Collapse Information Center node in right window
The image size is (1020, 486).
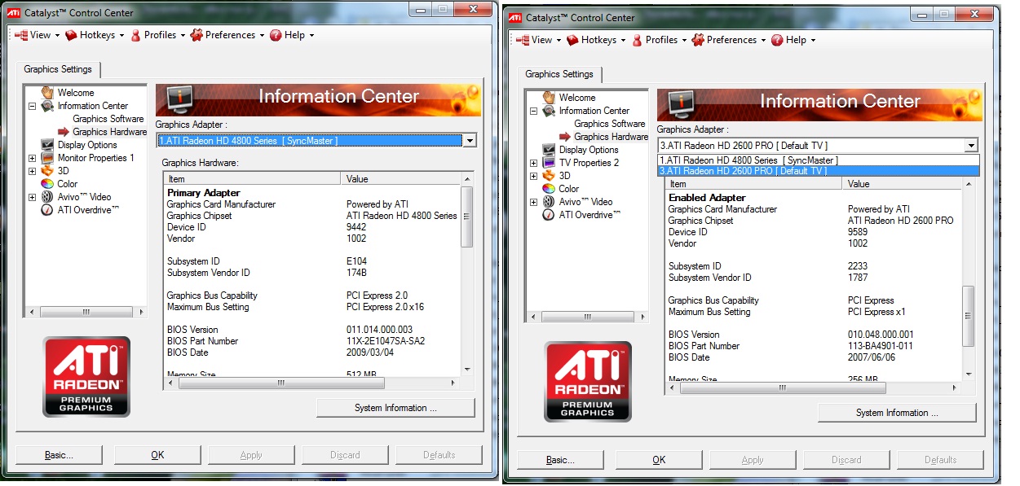click(534, 111)
